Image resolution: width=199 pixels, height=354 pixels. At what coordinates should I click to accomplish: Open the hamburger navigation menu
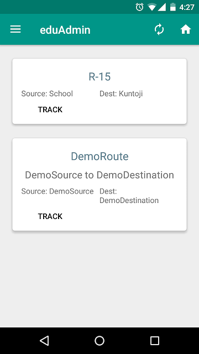click(15, 29)
